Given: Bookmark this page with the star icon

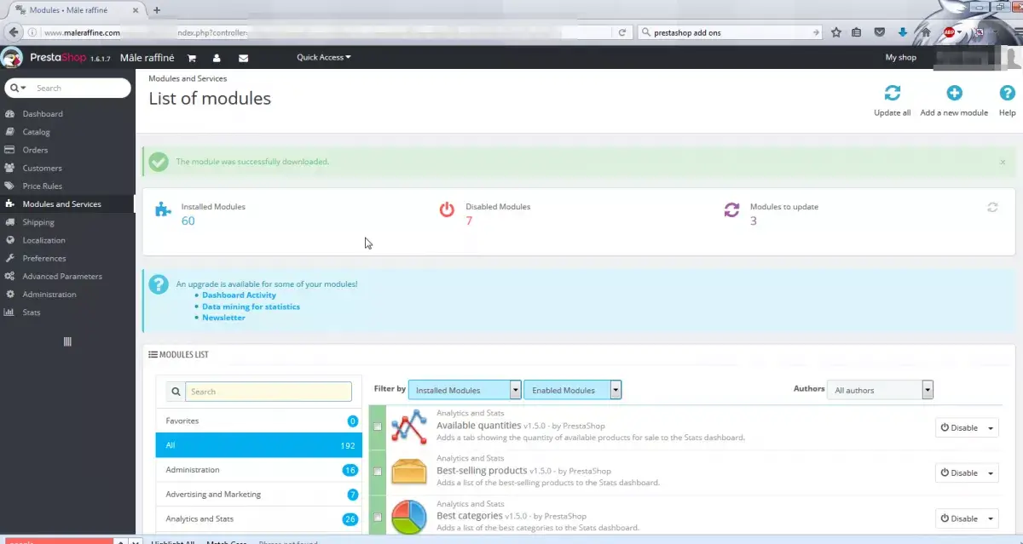Looking at the screenshot, I should pyautogui.click(x=836, y=32).
